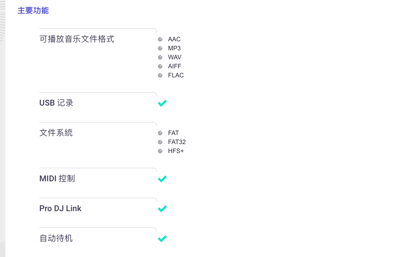The width and height of the screenshot is (415, 257).
Task: Click the gray check icon beside HFS+
Action: click(x=160, y=151)
